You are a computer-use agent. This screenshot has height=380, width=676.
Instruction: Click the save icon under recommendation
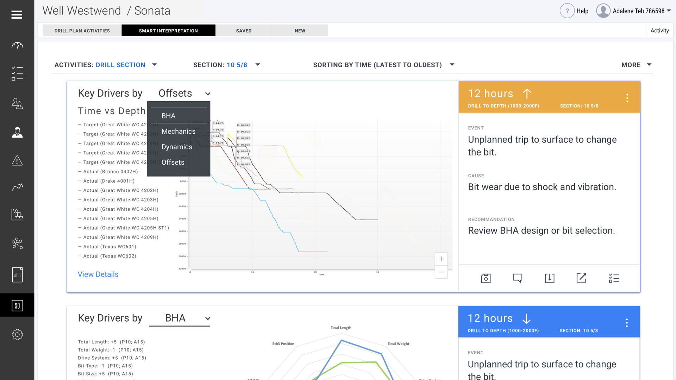[x=486, y=278]
